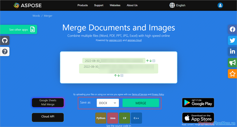View C# source code
Screen dimensions: 237x127
[x=125, y=118]
